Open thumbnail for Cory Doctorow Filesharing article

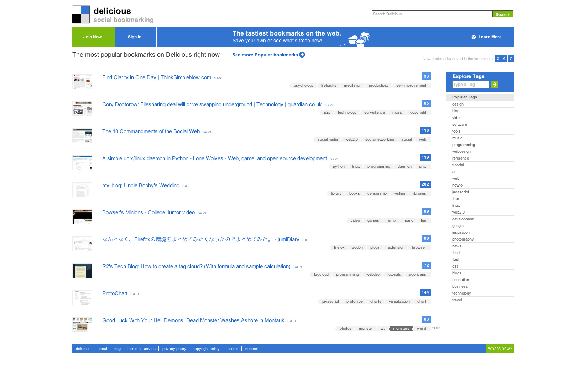(x=82, y=109)
